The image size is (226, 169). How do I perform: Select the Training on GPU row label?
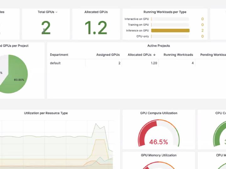pos(138,25)
